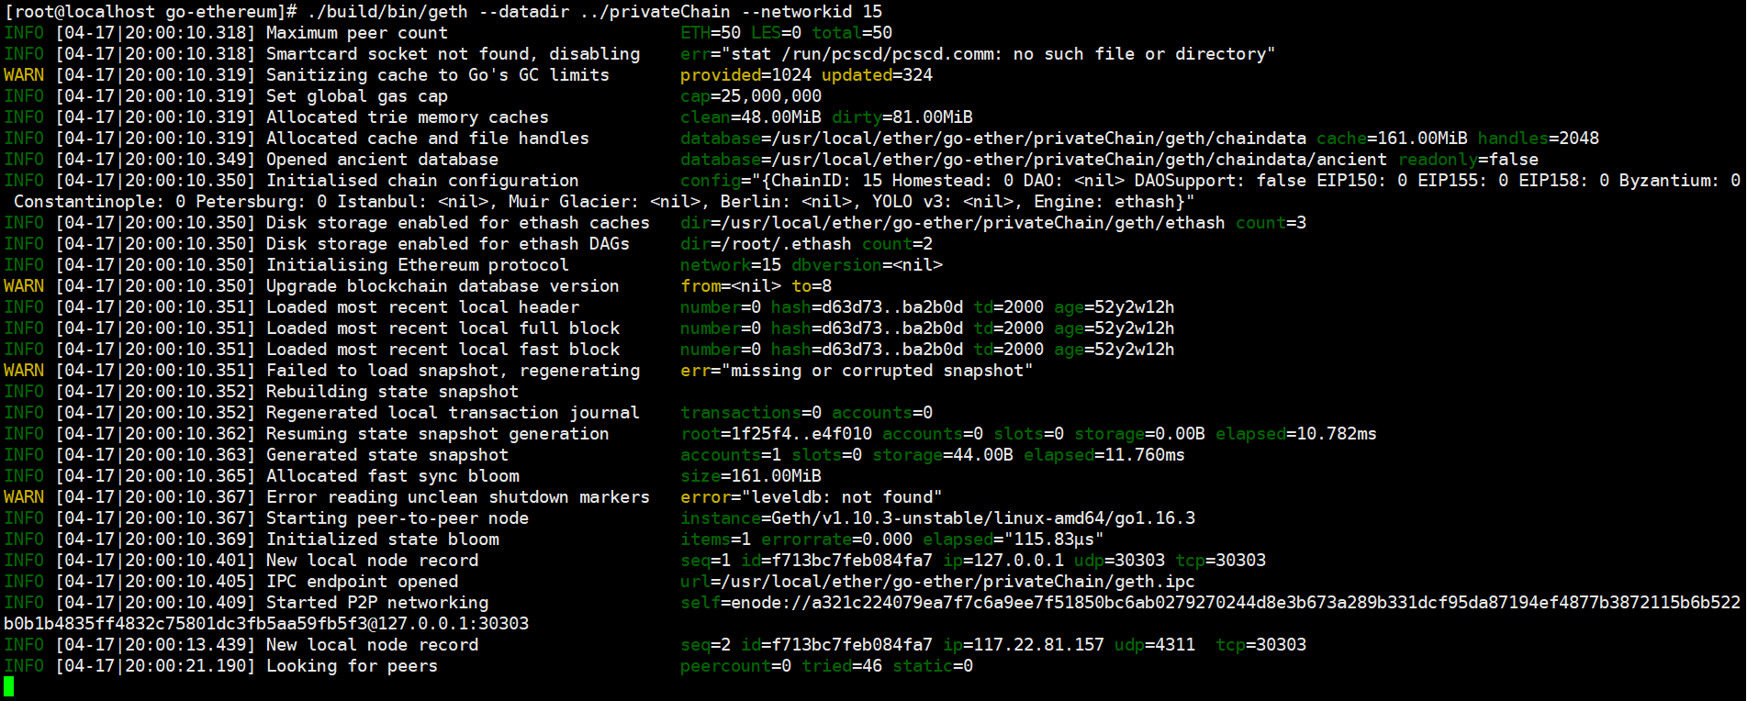Click 'Opened ancient database' log message

click(x=382, y=160)
